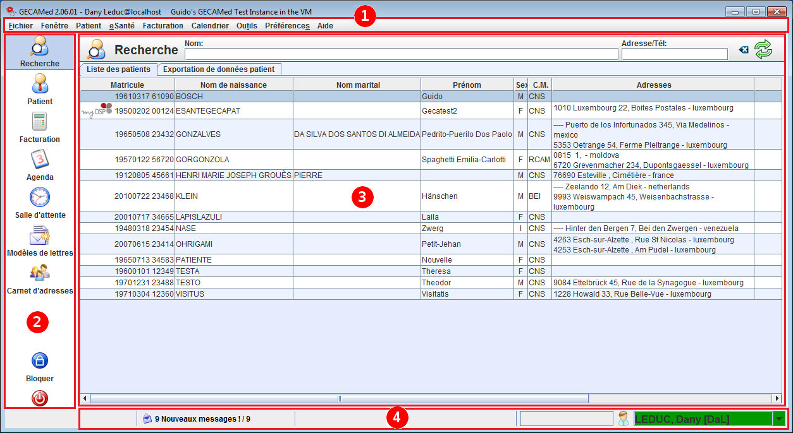The width and height of the screenshot is (793, 433).
Task: Sort by the Matricule column header
Action: point(127,85)
